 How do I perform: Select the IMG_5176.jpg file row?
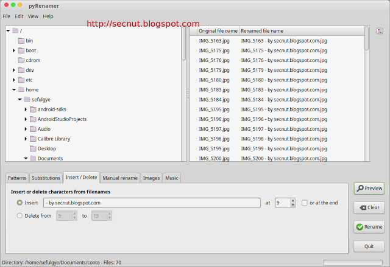click(277, 60)
